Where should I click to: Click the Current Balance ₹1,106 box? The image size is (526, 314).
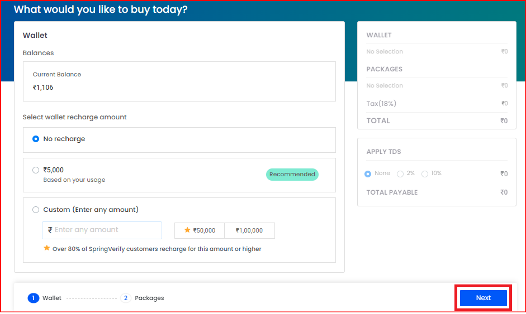pos(179,81)
